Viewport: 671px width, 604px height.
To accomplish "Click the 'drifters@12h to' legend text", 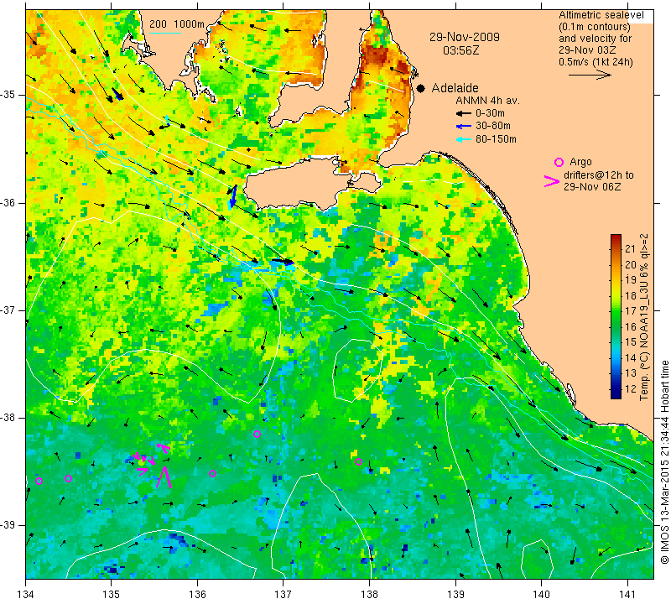I will 598,175.
